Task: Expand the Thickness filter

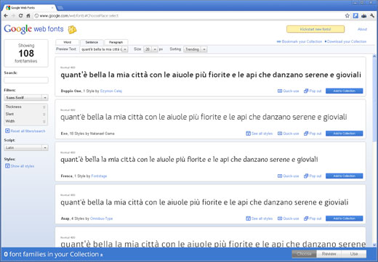Action: click(25, 107)
